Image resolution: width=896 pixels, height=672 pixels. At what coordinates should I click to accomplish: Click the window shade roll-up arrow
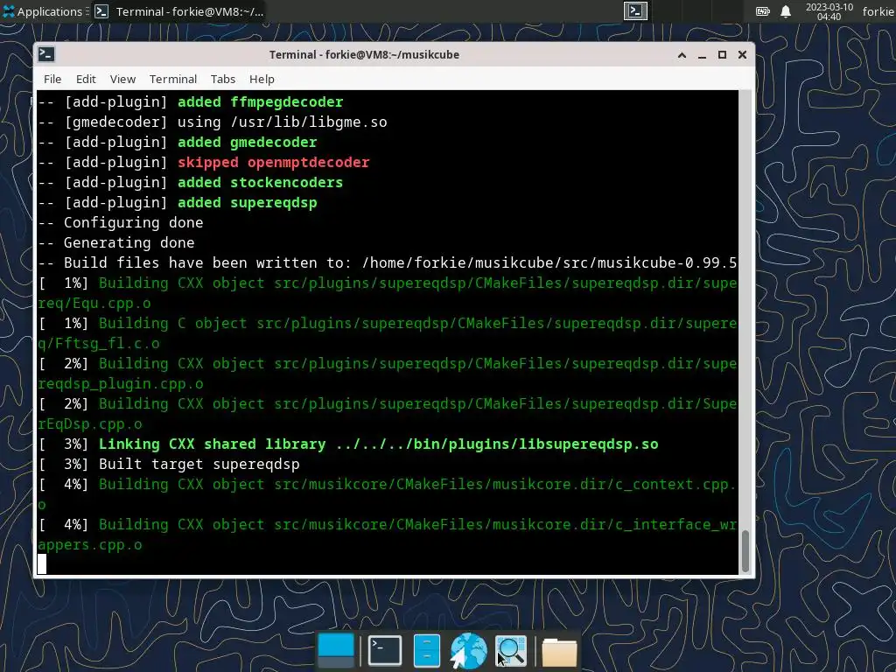(682, 55)
